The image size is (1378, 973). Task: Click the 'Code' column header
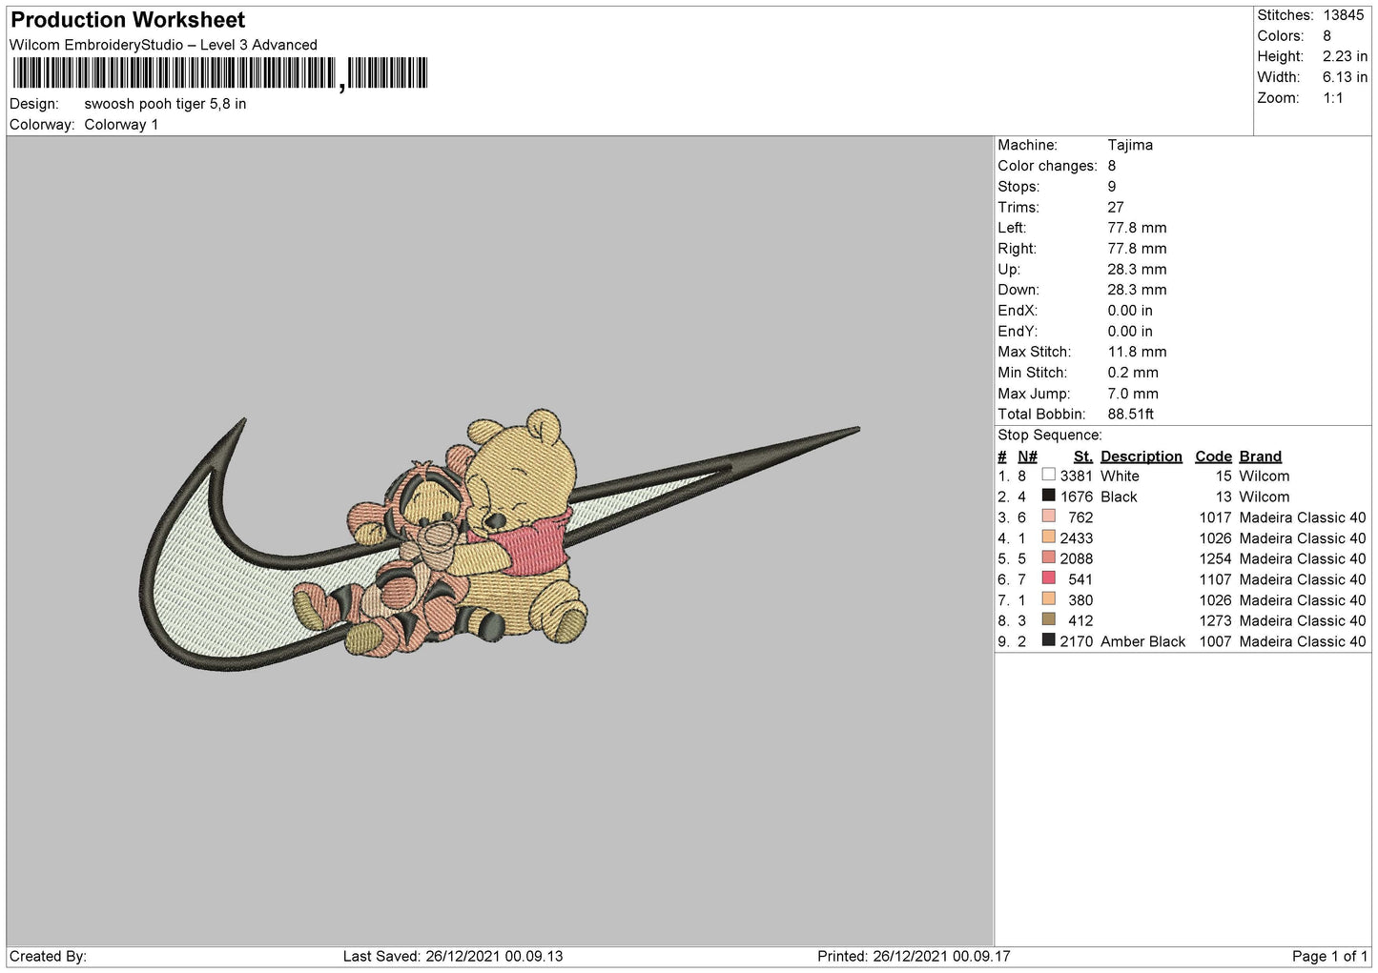click(x=1213, y=456)
